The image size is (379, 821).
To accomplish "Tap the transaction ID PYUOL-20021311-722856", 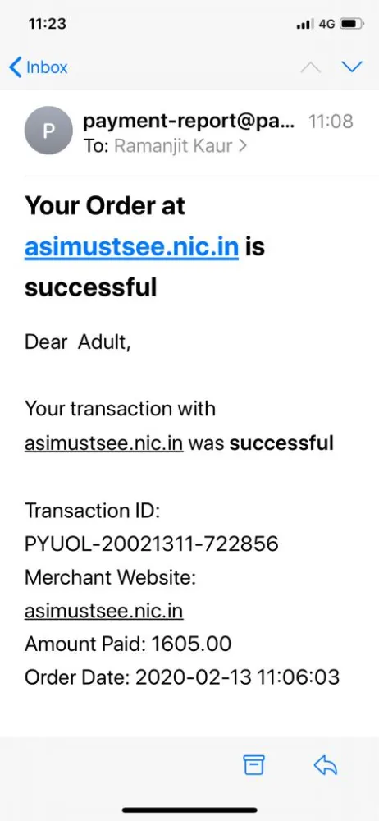I will [151, 544].
